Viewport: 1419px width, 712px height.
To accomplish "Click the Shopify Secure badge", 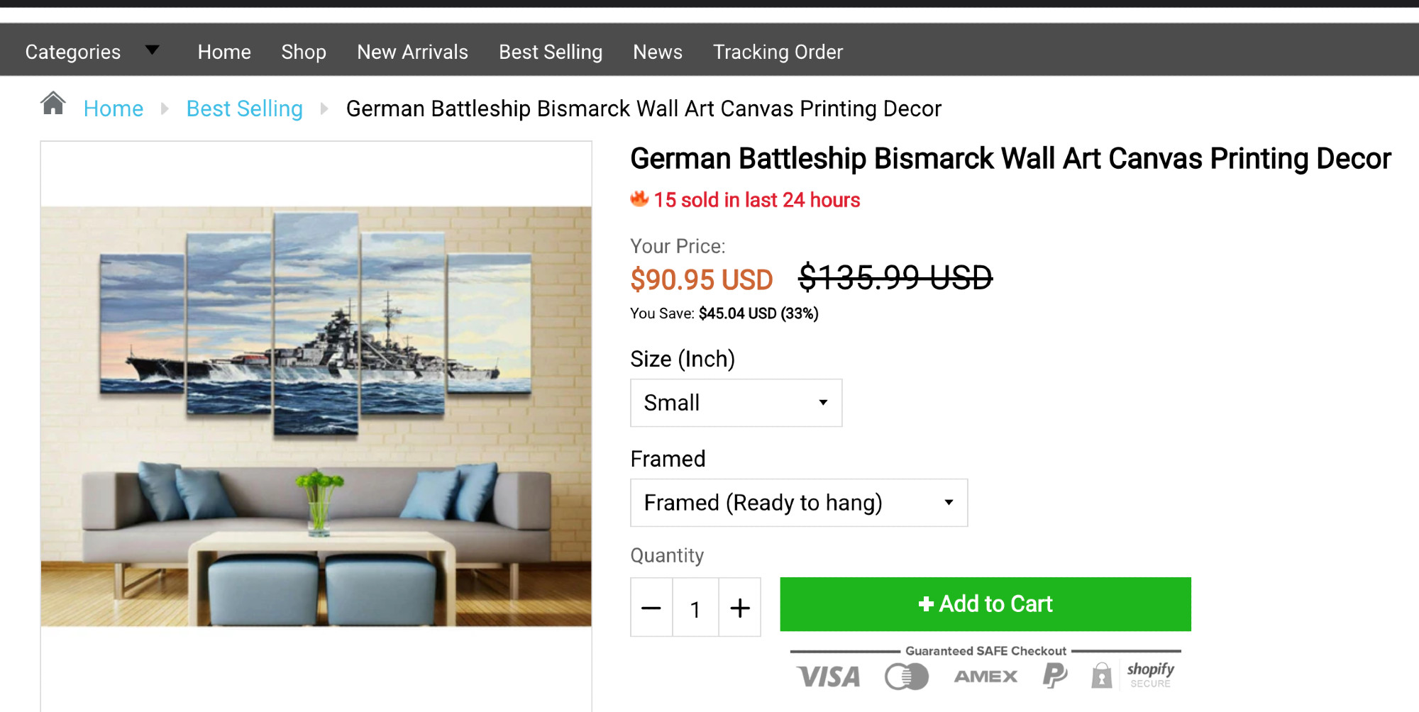I will 1150,674.
